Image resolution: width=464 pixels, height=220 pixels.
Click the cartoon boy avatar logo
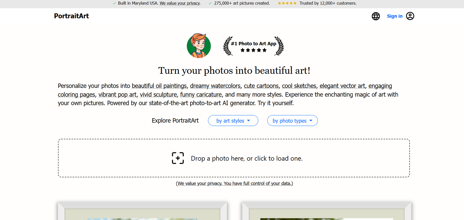199,46
